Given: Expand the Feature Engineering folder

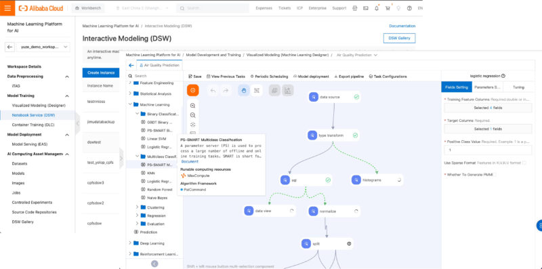Looking at the screenshot, I should [130, 83].
